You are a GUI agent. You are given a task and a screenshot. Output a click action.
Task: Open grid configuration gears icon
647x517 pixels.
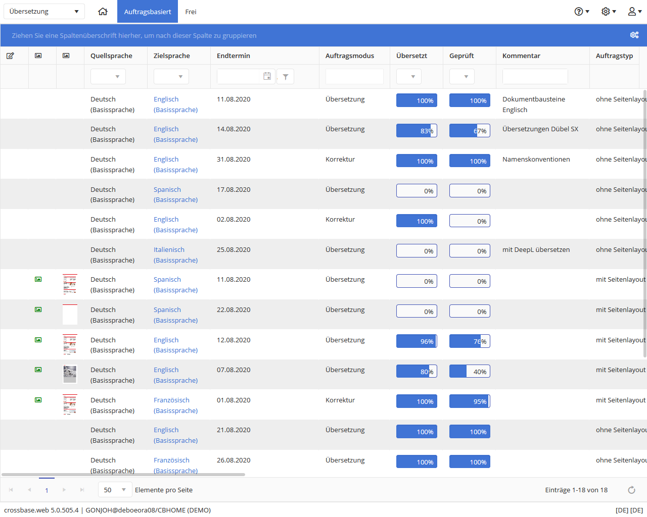(x=634, y=35)
